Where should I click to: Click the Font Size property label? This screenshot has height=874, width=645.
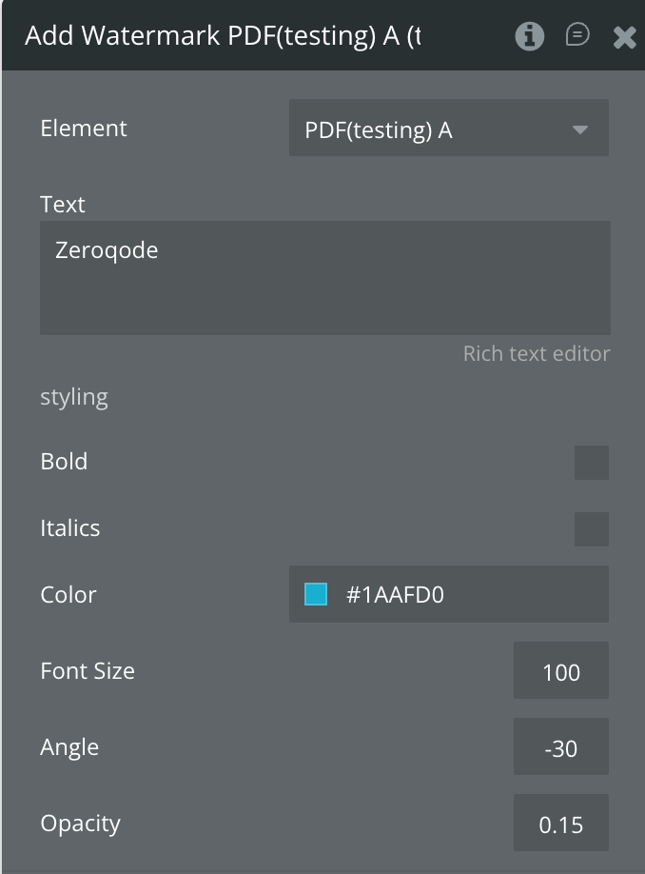[x=88, y=671]
